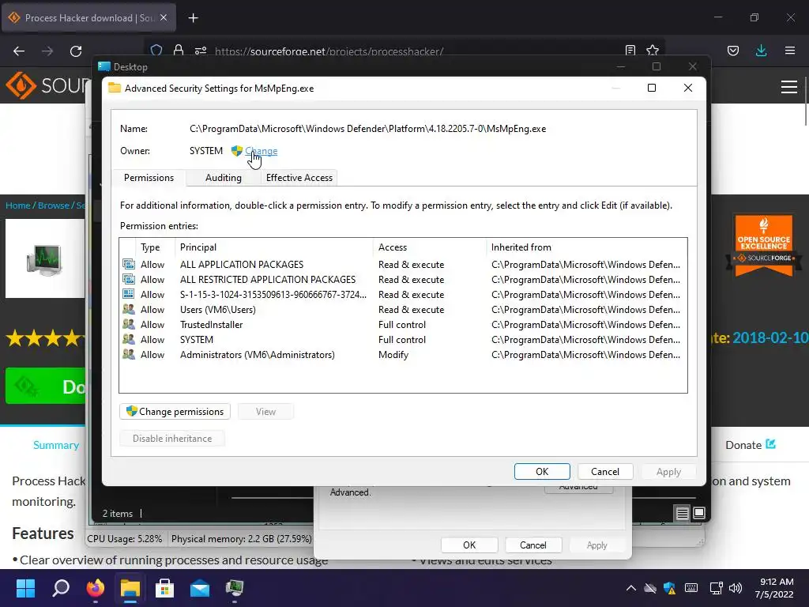The image size is (809, 607).
Task: Click the Firefox URL address bar
Action: (402, 51)
